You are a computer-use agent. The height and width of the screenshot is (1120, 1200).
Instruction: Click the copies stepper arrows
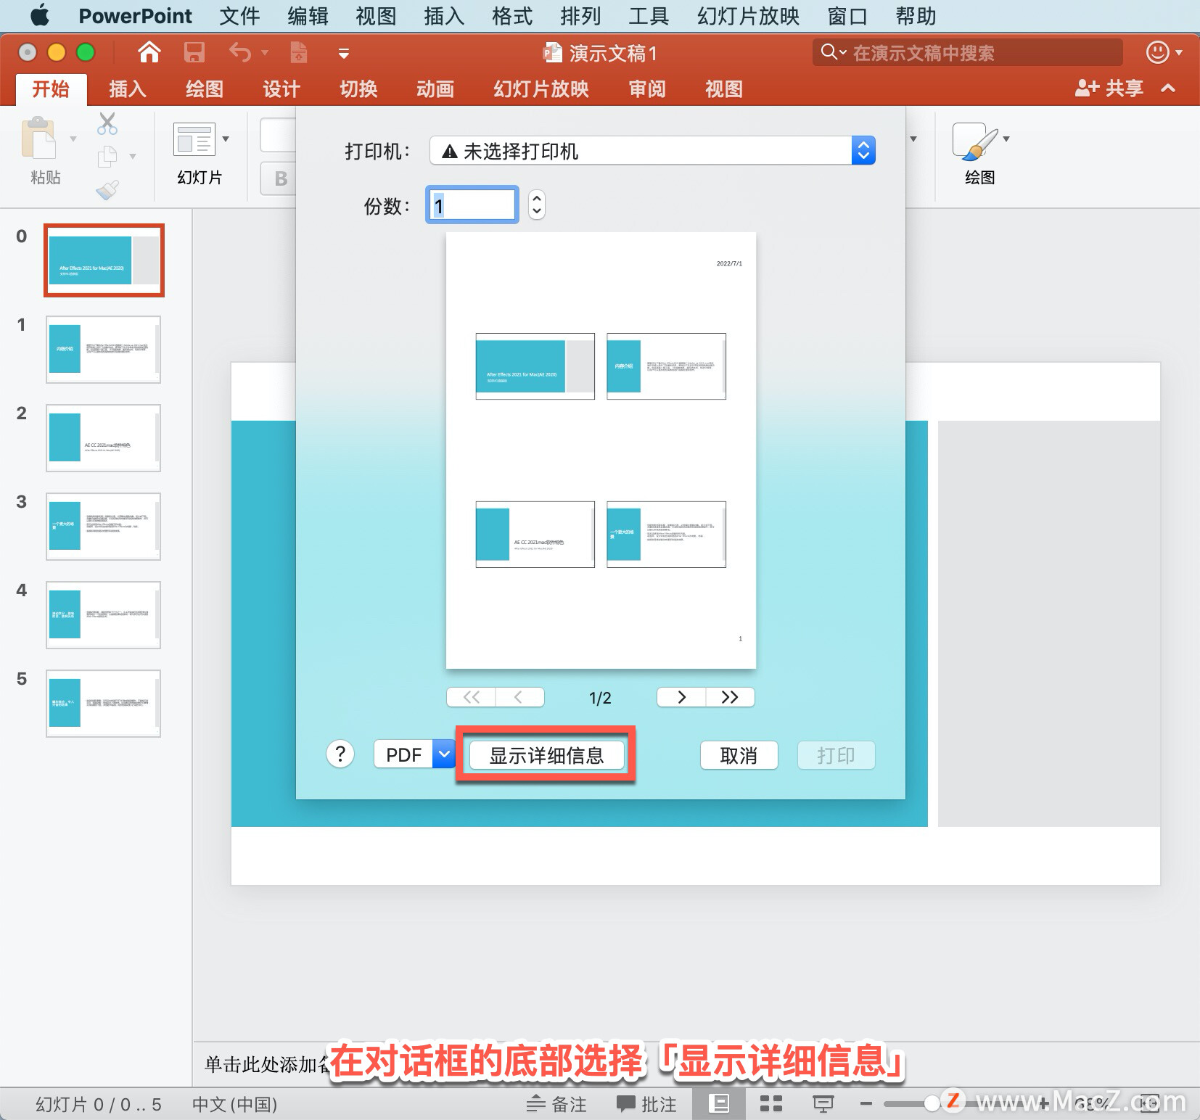[x=536, y=205]
